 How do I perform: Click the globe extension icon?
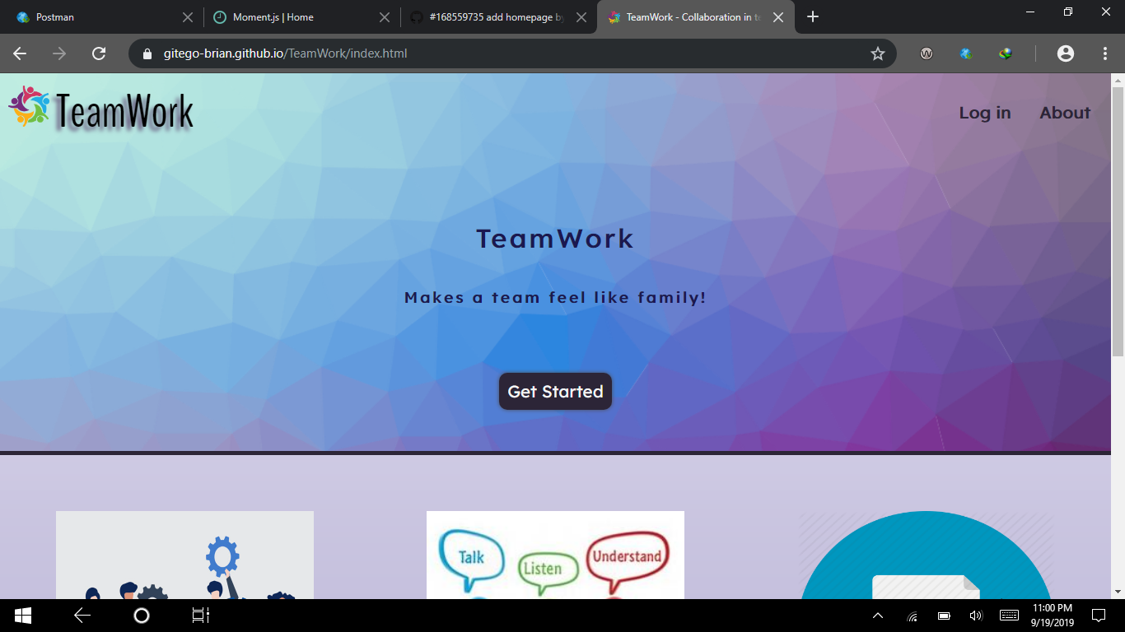coord(965,53)
